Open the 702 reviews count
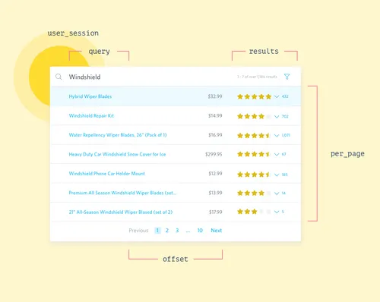 (x=285, y=116)
